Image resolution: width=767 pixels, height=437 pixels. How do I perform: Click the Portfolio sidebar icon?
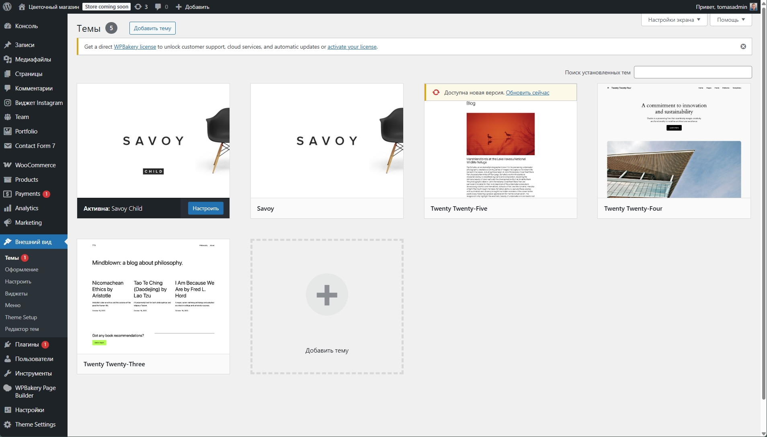coord(8,131)
